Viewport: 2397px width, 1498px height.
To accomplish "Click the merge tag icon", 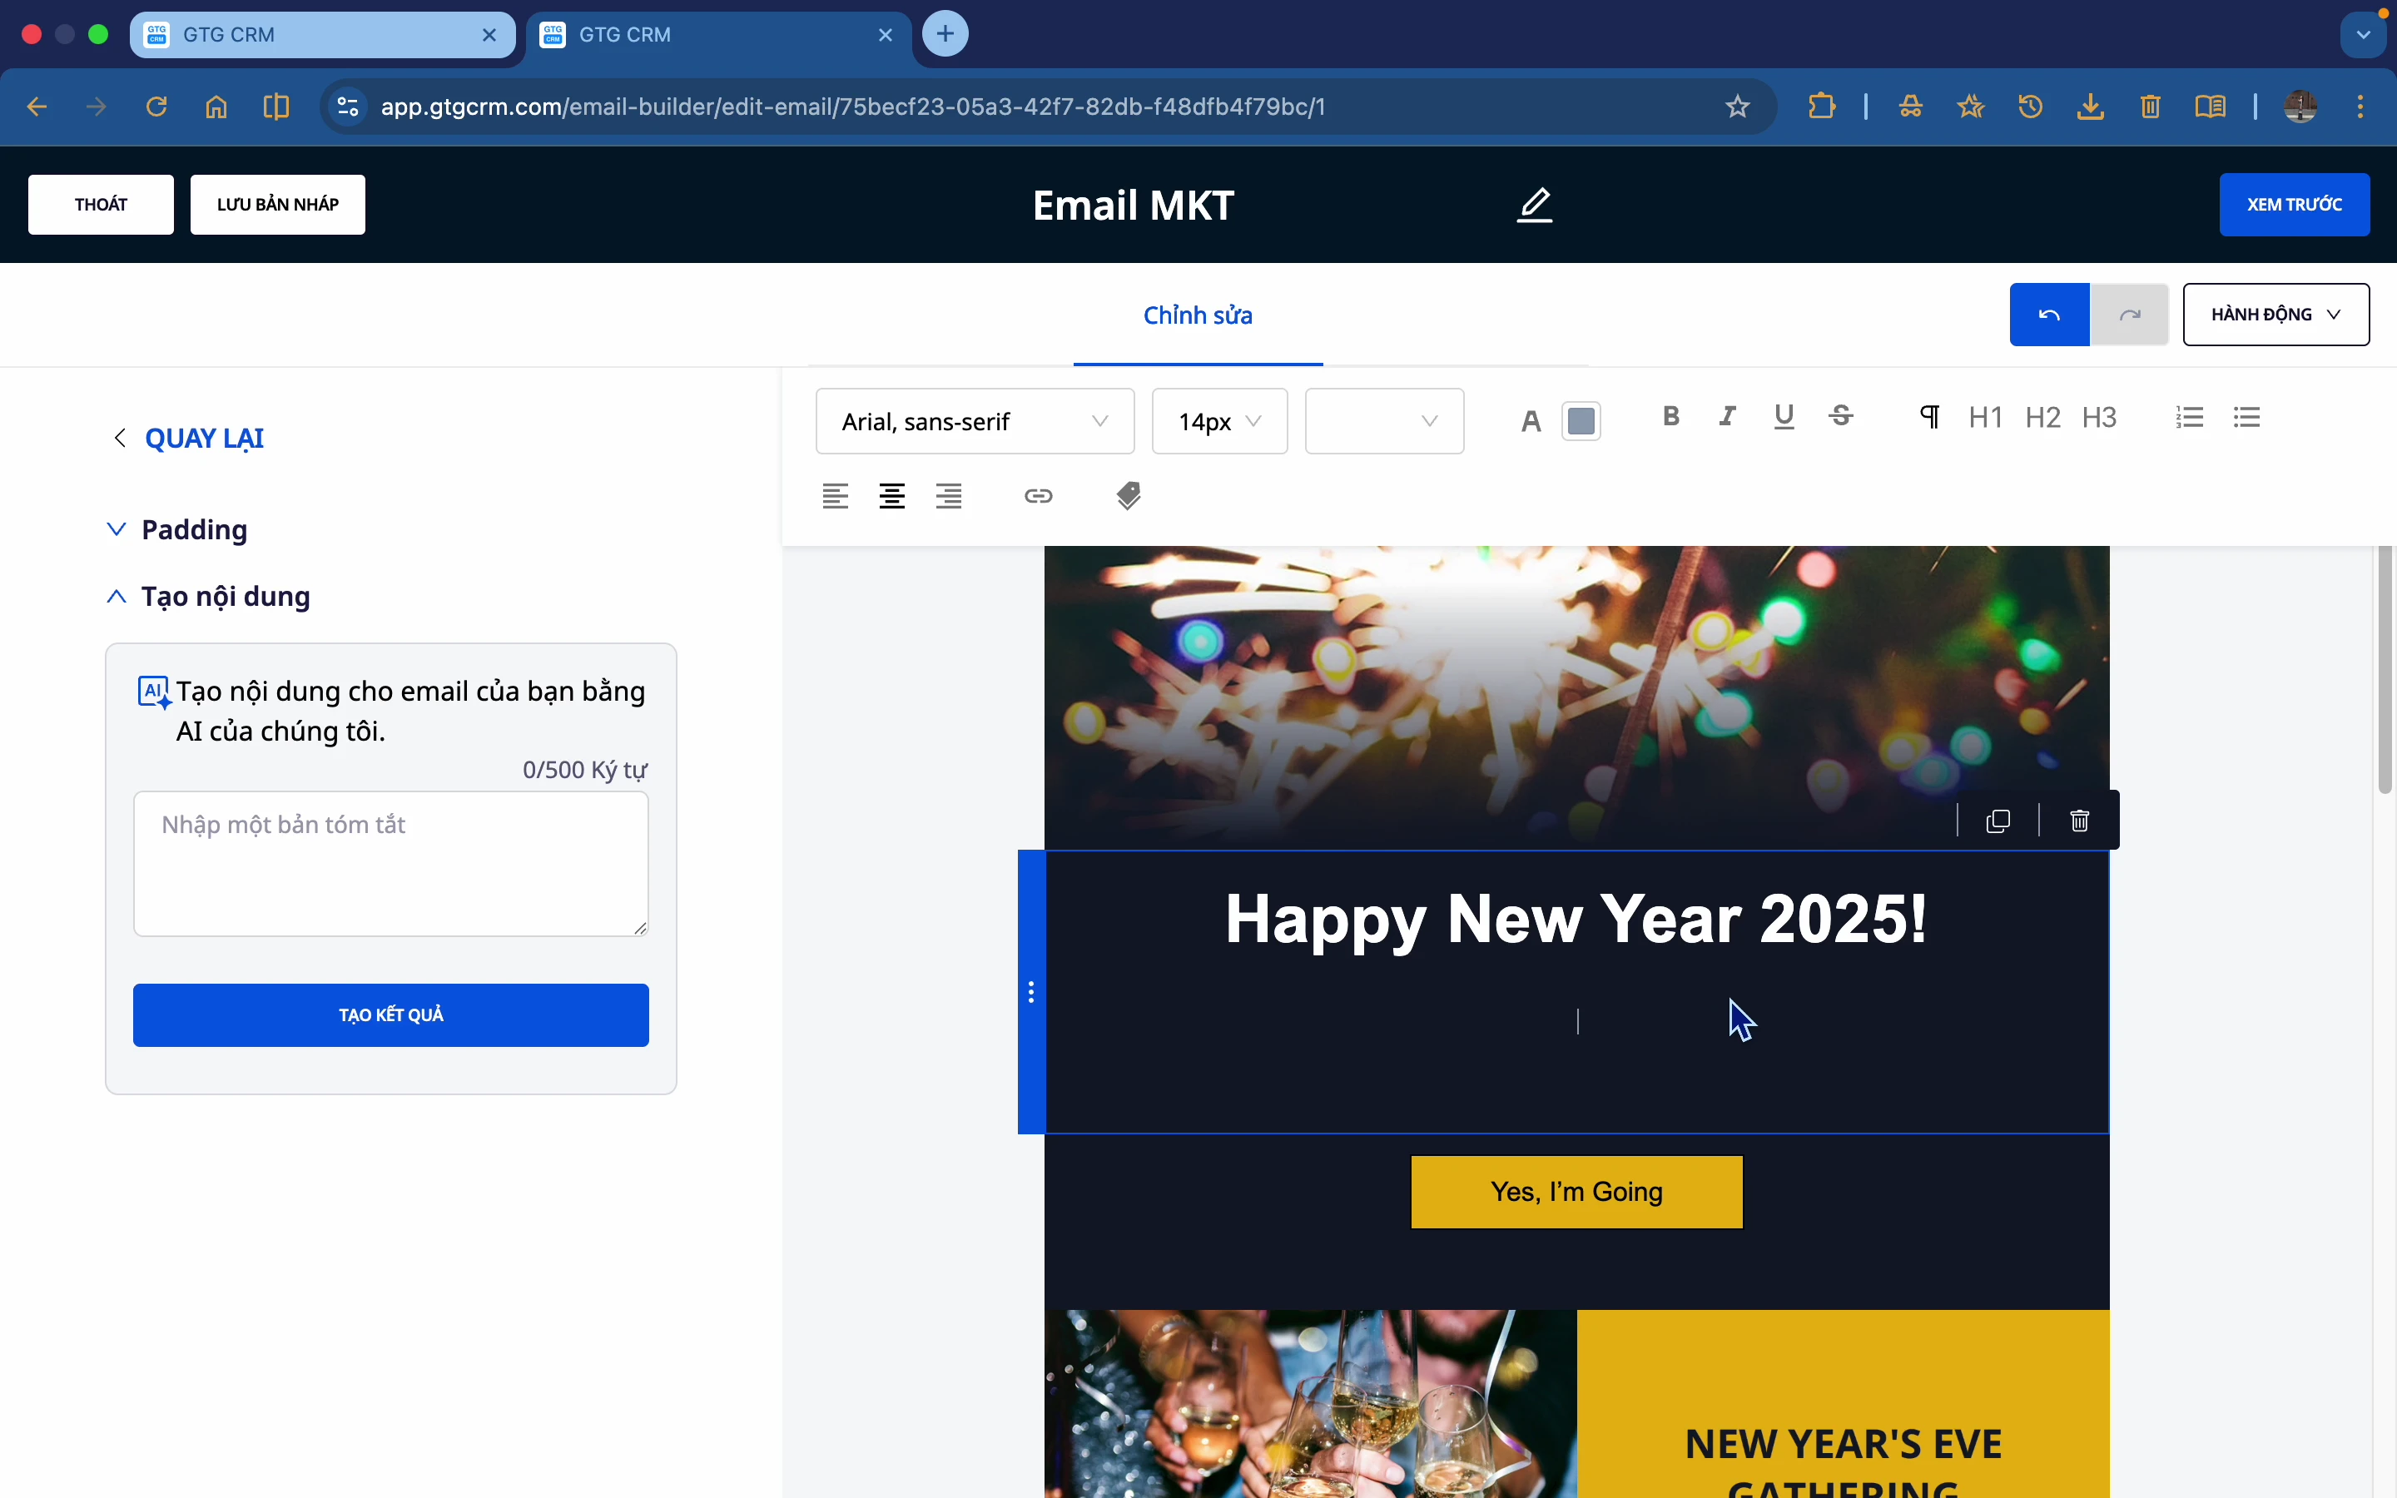I will (1129, 495).
